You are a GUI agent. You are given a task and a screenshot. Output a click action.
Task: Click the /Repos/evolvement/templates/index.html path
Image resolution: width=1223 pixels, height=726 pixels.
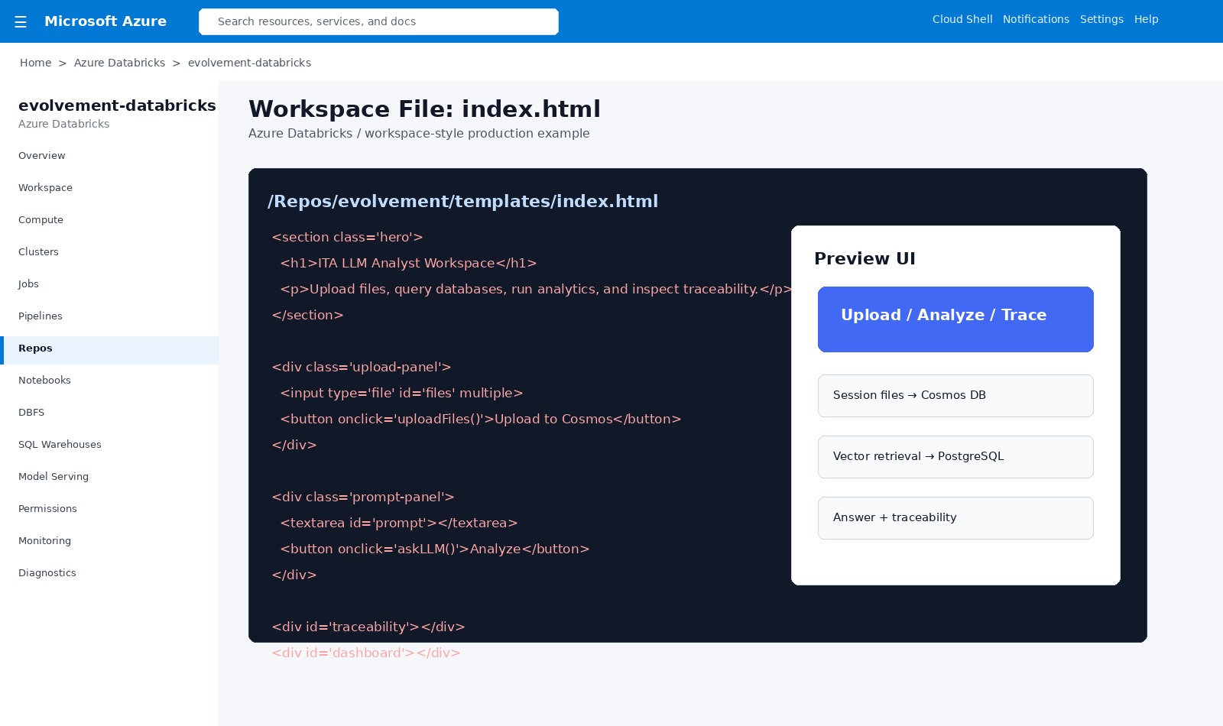coord(462,201)
